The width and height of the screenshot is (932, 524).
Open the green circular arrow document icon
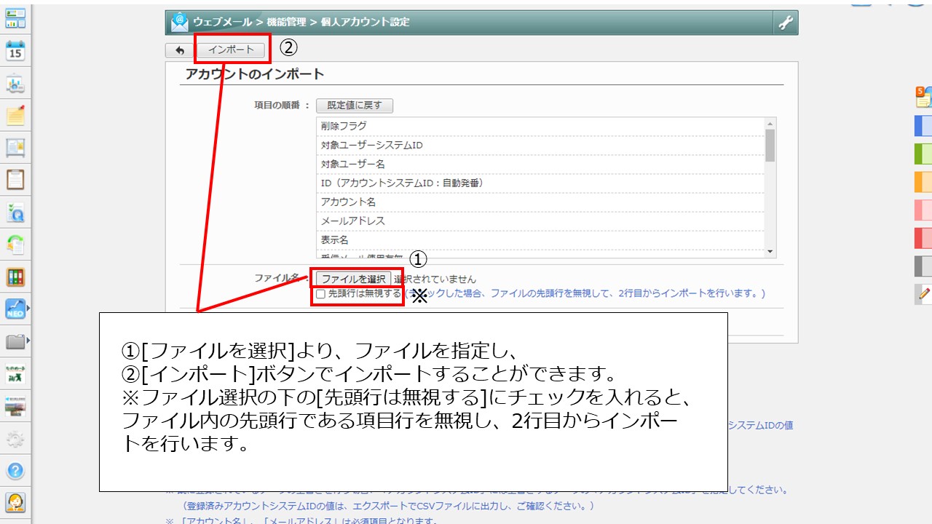(15, 245)
